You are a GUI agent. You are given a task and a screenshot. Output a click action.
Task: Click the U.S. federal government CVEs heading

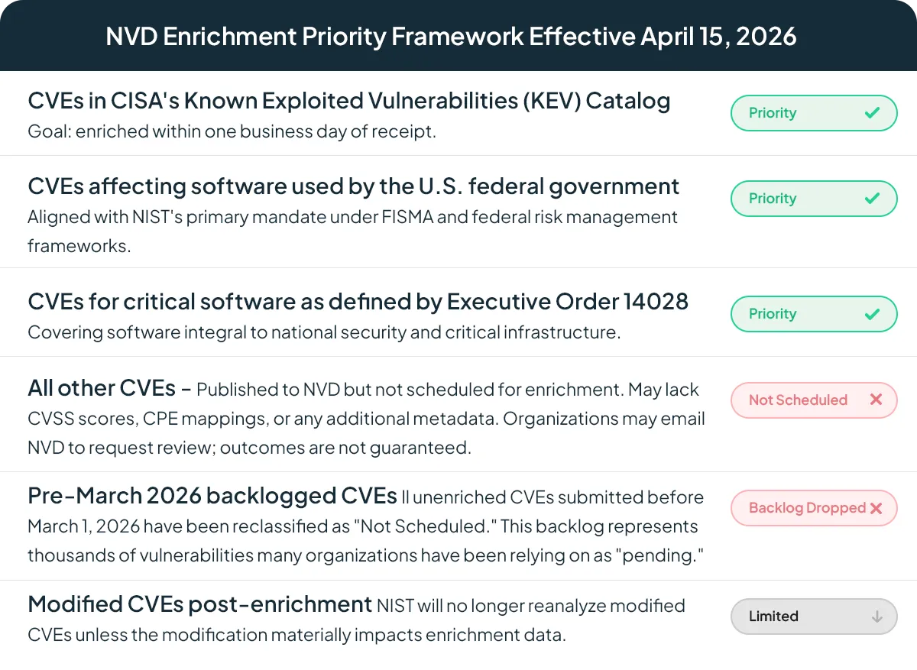pos(354,186)
